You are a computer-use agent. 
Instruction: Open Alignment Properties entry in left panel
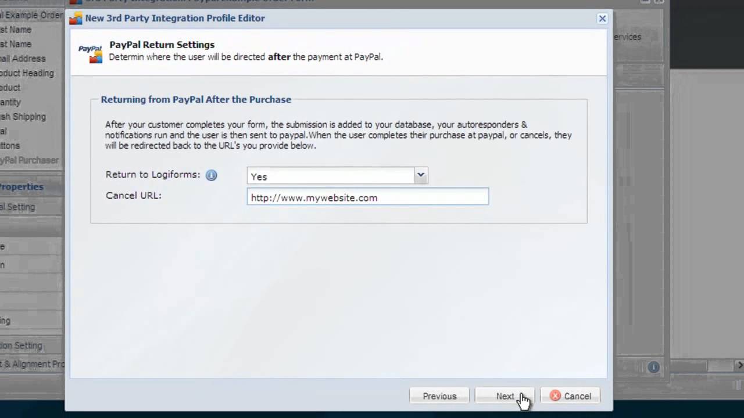(x=32, y=364)
